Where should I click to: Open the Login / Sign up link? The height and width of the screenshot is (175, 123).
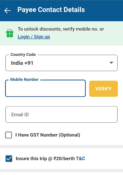tap(34, 37)
